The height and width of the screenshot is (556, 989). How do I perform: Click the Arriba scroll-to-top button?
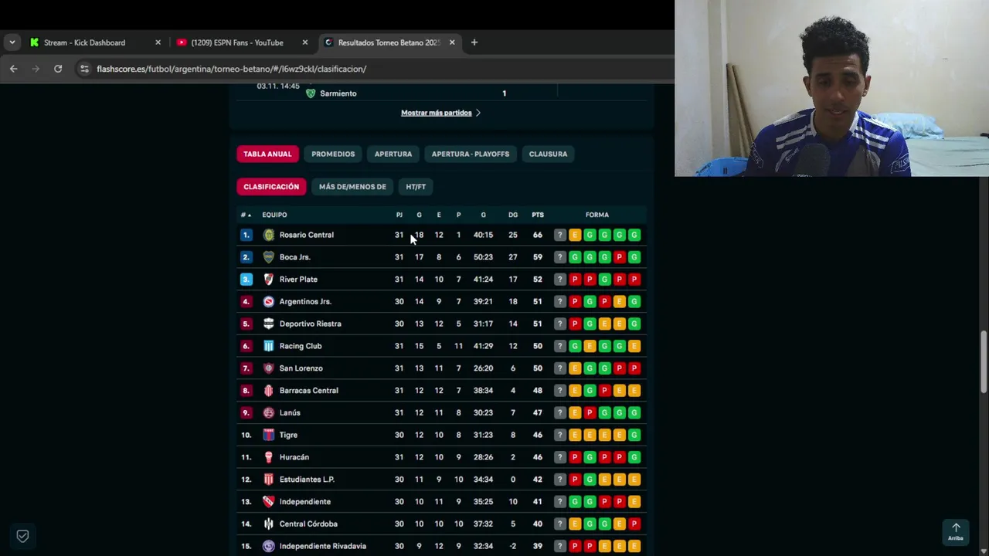coord(956,531)
